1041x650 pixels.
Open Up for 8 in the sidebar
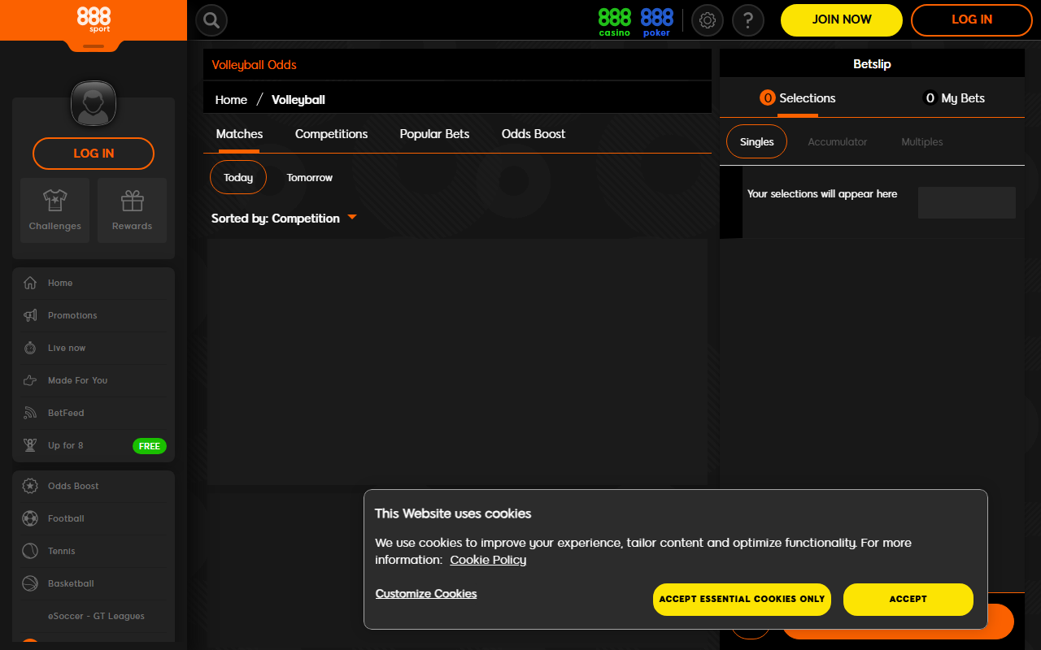pos(94,446)
